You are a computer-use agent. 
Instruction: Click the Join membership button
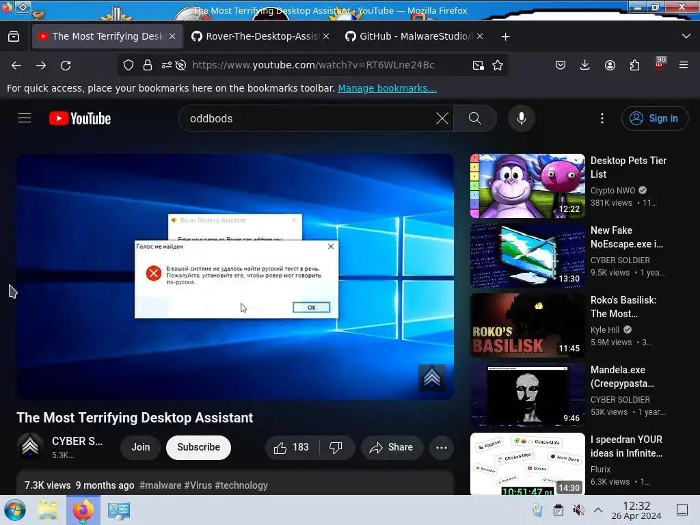pyautogui.click(x=141, y=447)
